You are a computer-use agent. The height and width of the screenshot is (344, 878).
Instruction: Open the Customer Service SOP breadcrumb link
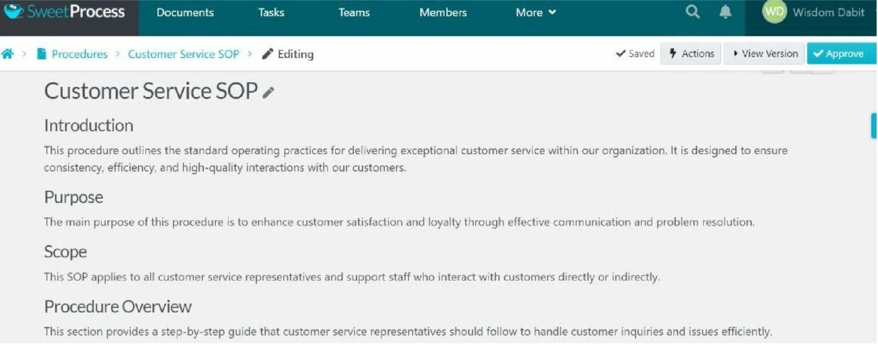[183, 54]
